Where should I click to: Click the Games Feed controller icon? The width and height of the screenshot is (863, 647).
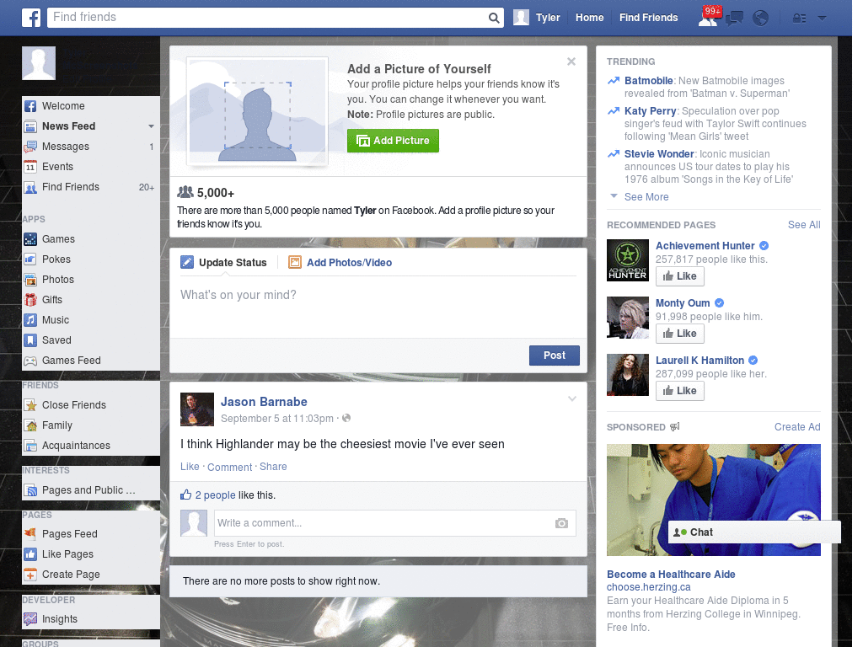[x=30, y=361]
